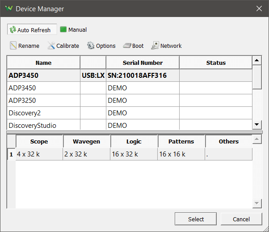Click 16 x 16 k Patterns cell
The width and height of the screenshot is (269, 232).
tap(181, 154)
